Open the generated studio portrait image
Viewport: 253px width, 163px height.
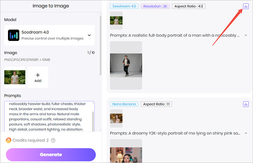pyautogui.click(x=126, y=66)
